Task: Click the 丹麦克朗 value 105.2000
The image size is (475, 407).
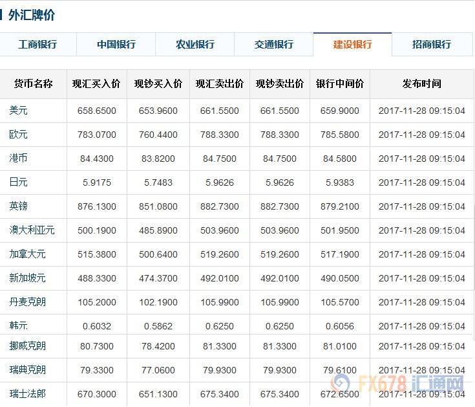Action: (97, 302)
